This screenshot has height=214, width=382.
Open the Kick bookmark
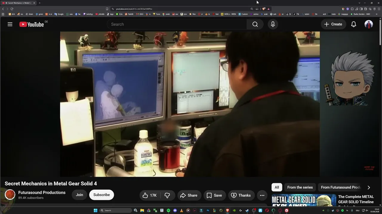[x=120, y=14]
